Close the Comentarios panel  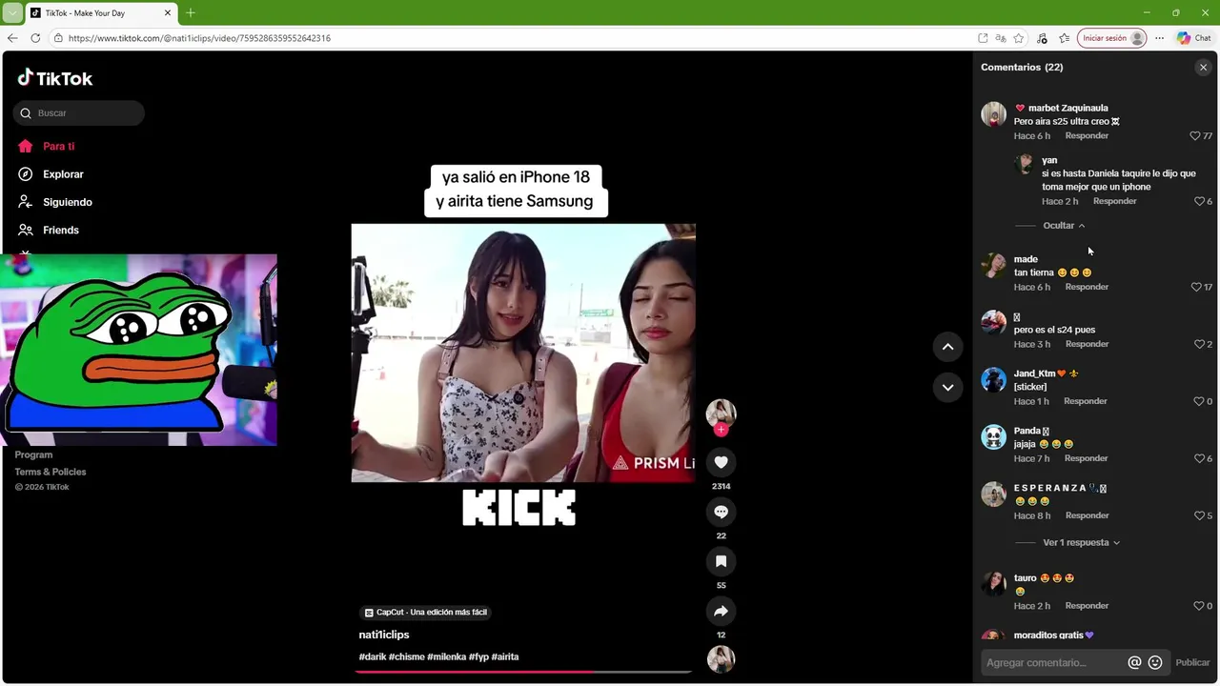[x=1203, y=68]
